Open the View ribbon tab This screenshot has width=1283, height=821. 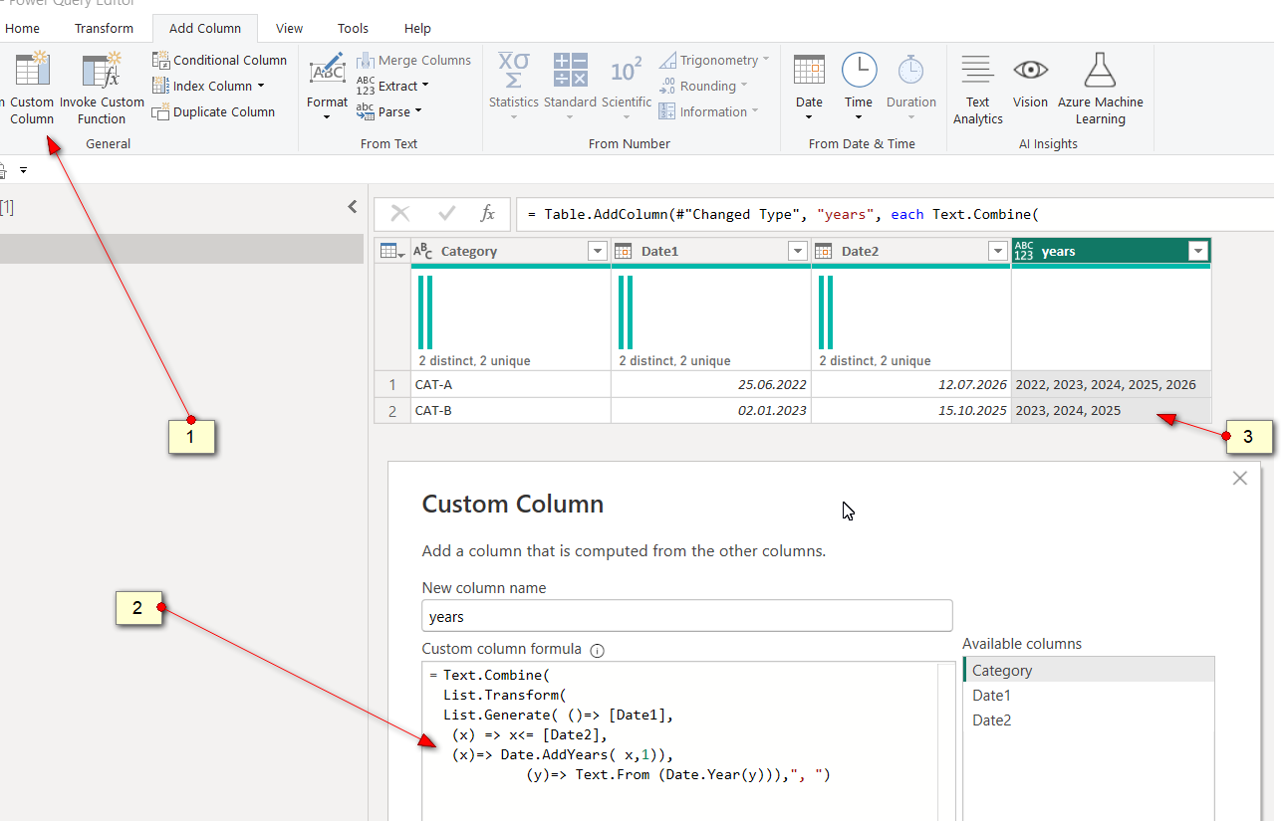point(290,28)
